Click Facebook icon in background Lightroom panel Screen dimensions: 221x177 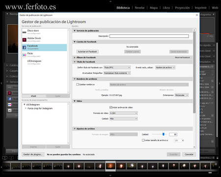click(x=10, y=99)
